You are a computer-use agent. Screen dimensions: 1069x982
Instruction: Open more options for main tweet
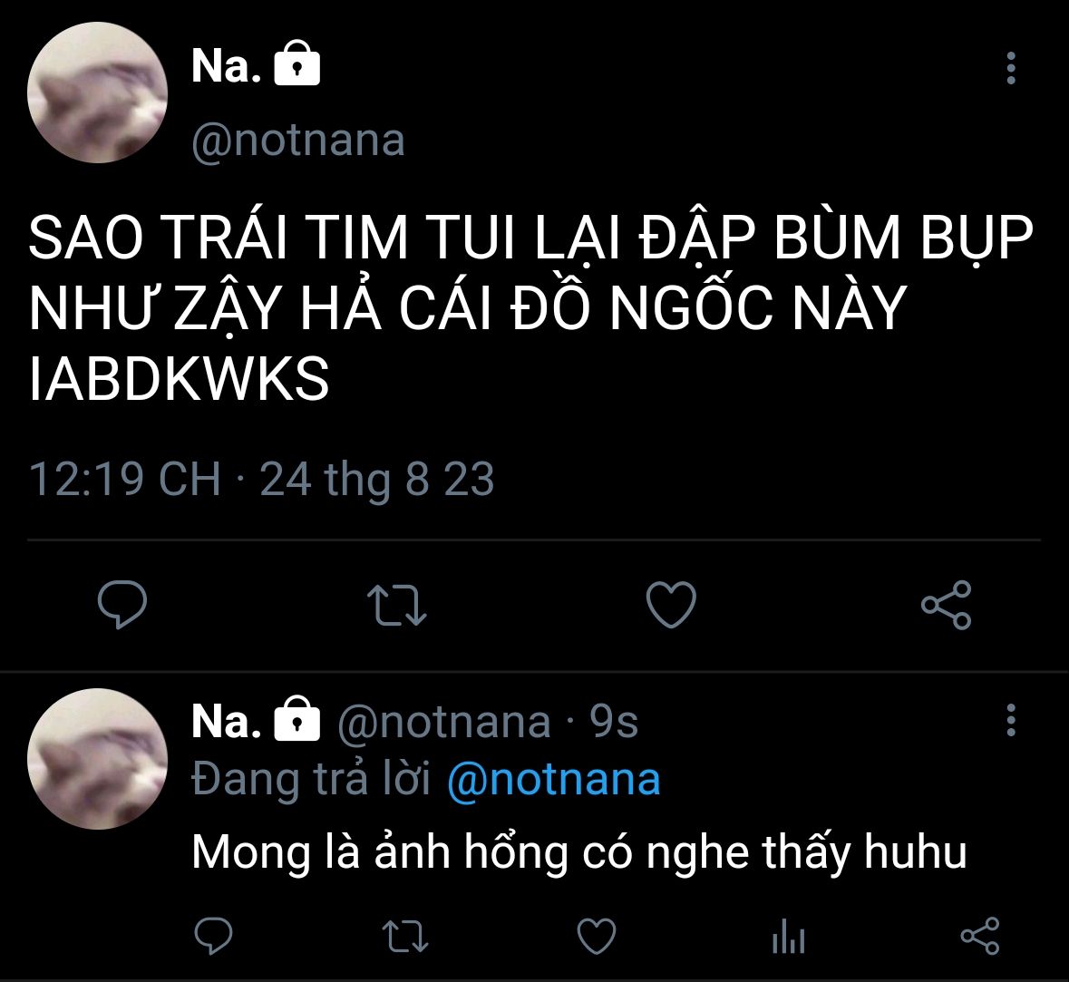pyautogui.click(x=1011, y=68)
